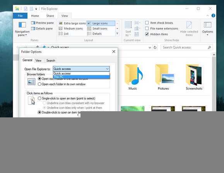Switch layout to Small icons

[97, 29]
